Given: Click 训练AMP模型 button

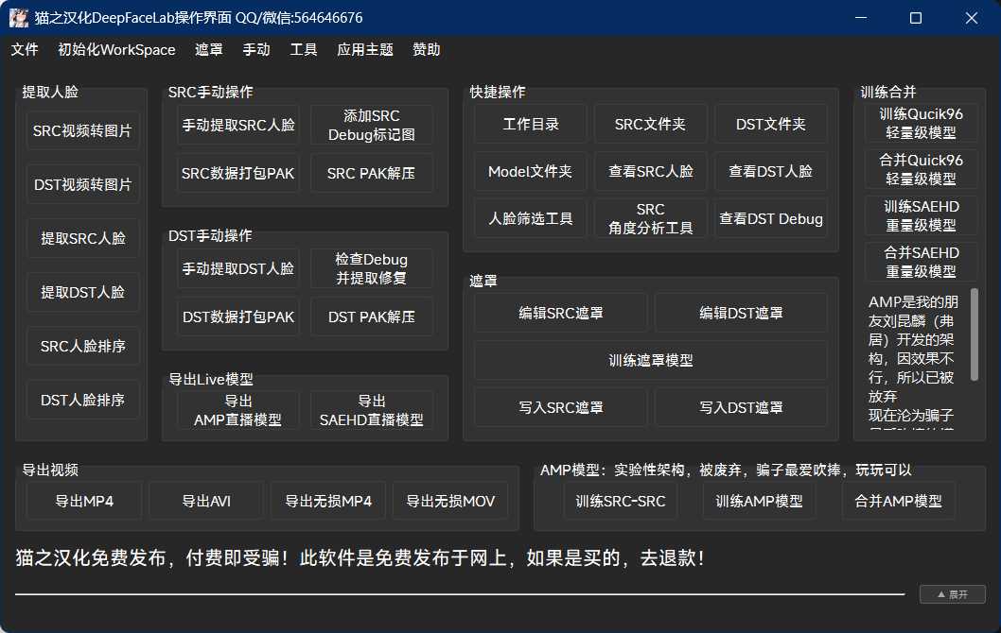Looking at the screenshot, I should coord(759,501).
